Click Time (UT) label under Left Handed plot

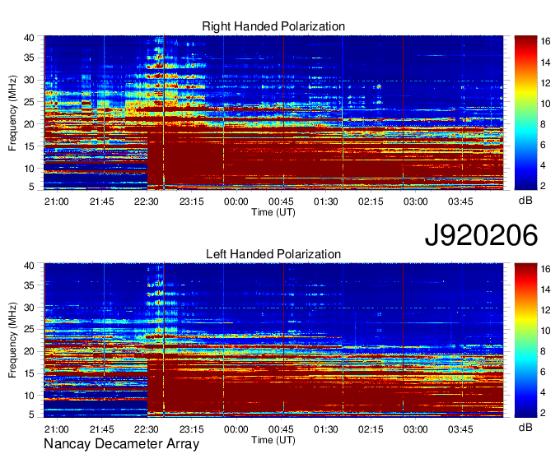click(x=273, y=440)
